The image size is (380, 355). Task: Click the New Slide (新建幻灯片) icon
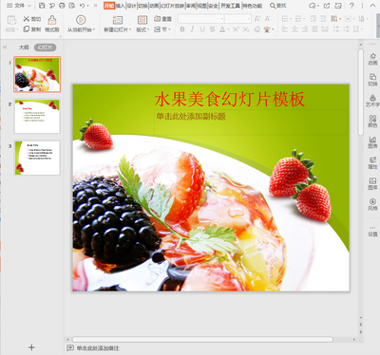tap(118, 20)
